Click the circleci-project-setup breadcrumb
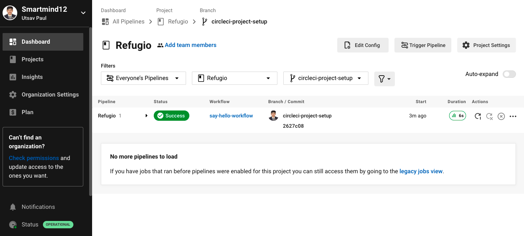Viewport: 524px width, 236px height. [x=239, y=22]
